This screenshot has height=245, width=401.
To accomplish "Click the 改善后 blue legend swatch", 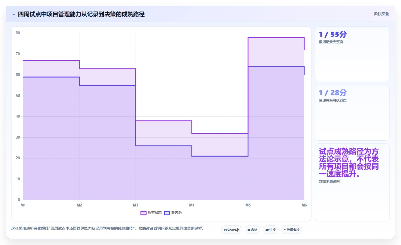I will click(x=167, y=213).
